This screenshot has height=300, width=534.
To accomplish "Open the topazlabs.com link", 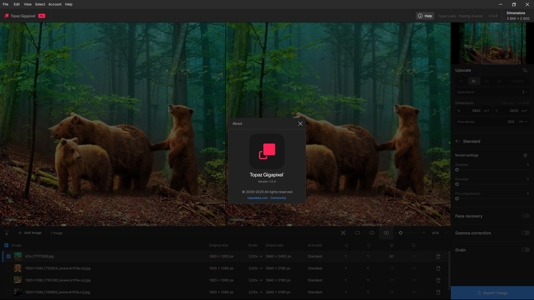I will tap(258, 198).
